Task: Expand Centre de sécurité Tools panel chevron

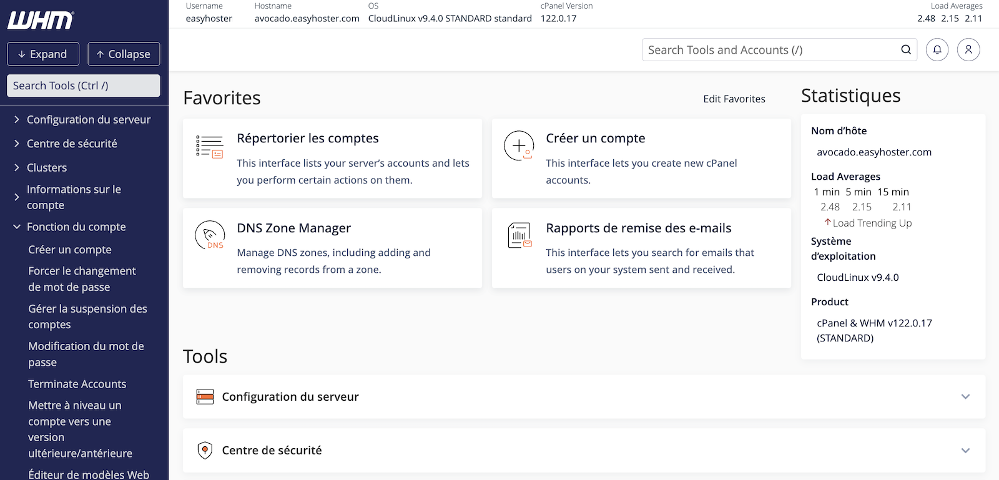Action: (x=965, y=450)
